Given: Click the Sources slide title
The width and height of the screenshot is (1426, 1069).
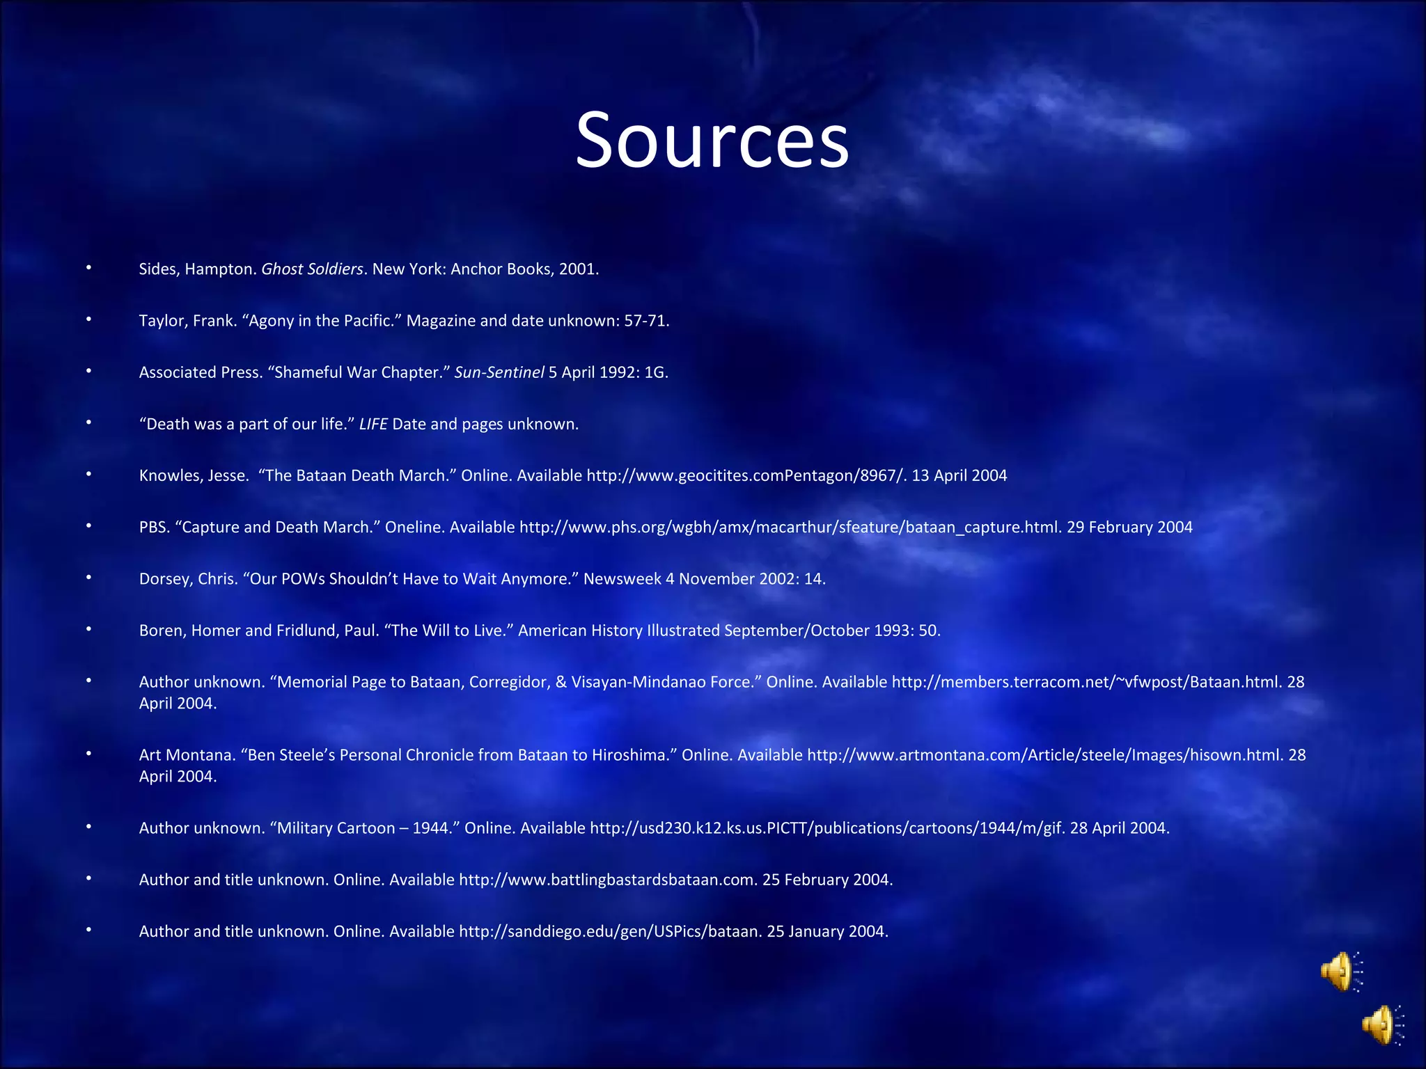Looking at the screenshot, I should [712, 140].
